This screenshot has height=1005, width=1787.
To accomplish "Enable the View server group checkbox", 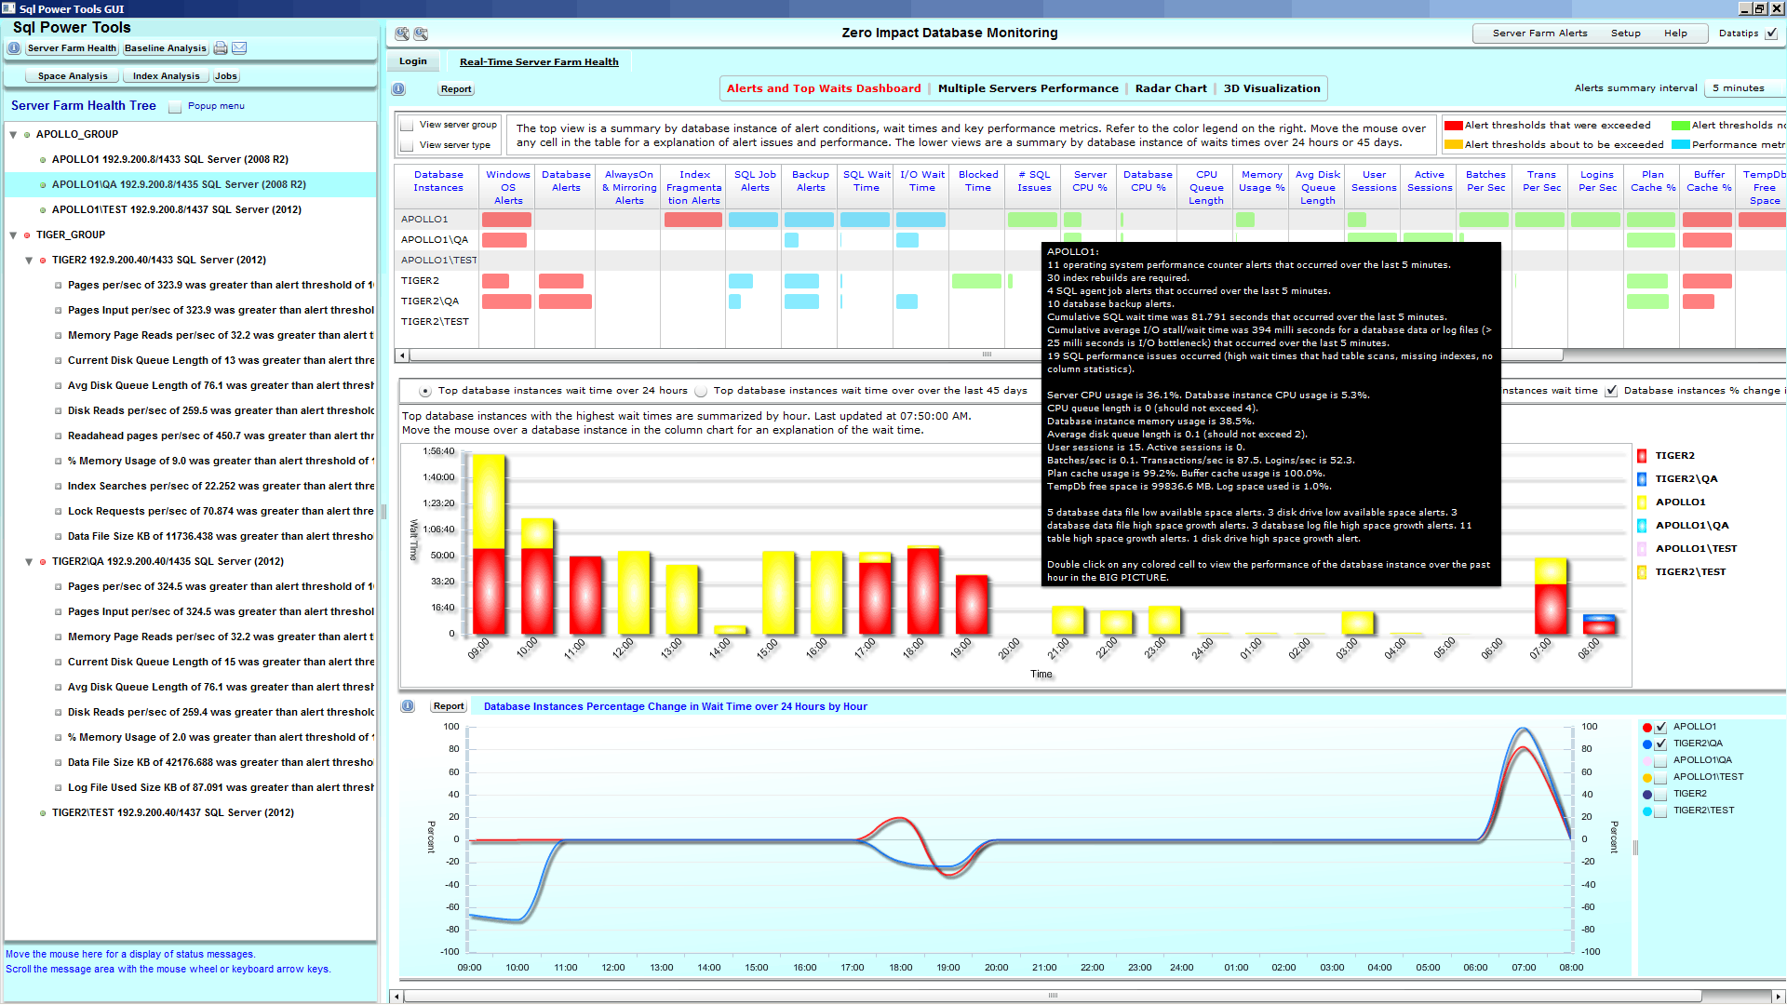I will pyautogui.click(x=407, y=124).
